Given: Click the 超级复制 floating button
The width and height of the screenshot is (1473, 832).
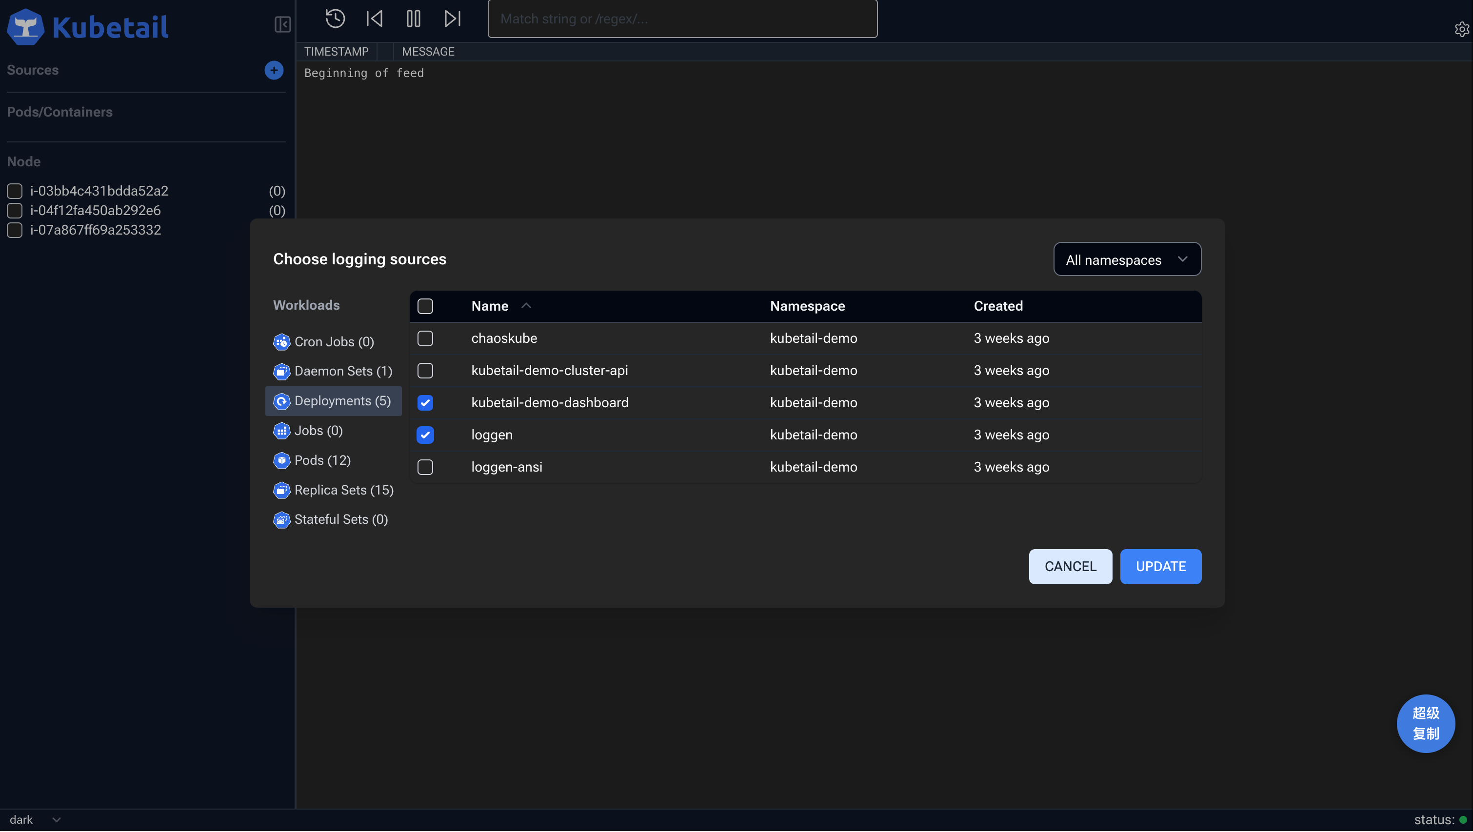Looking at the screenshot, I should tap(1426, 724).
